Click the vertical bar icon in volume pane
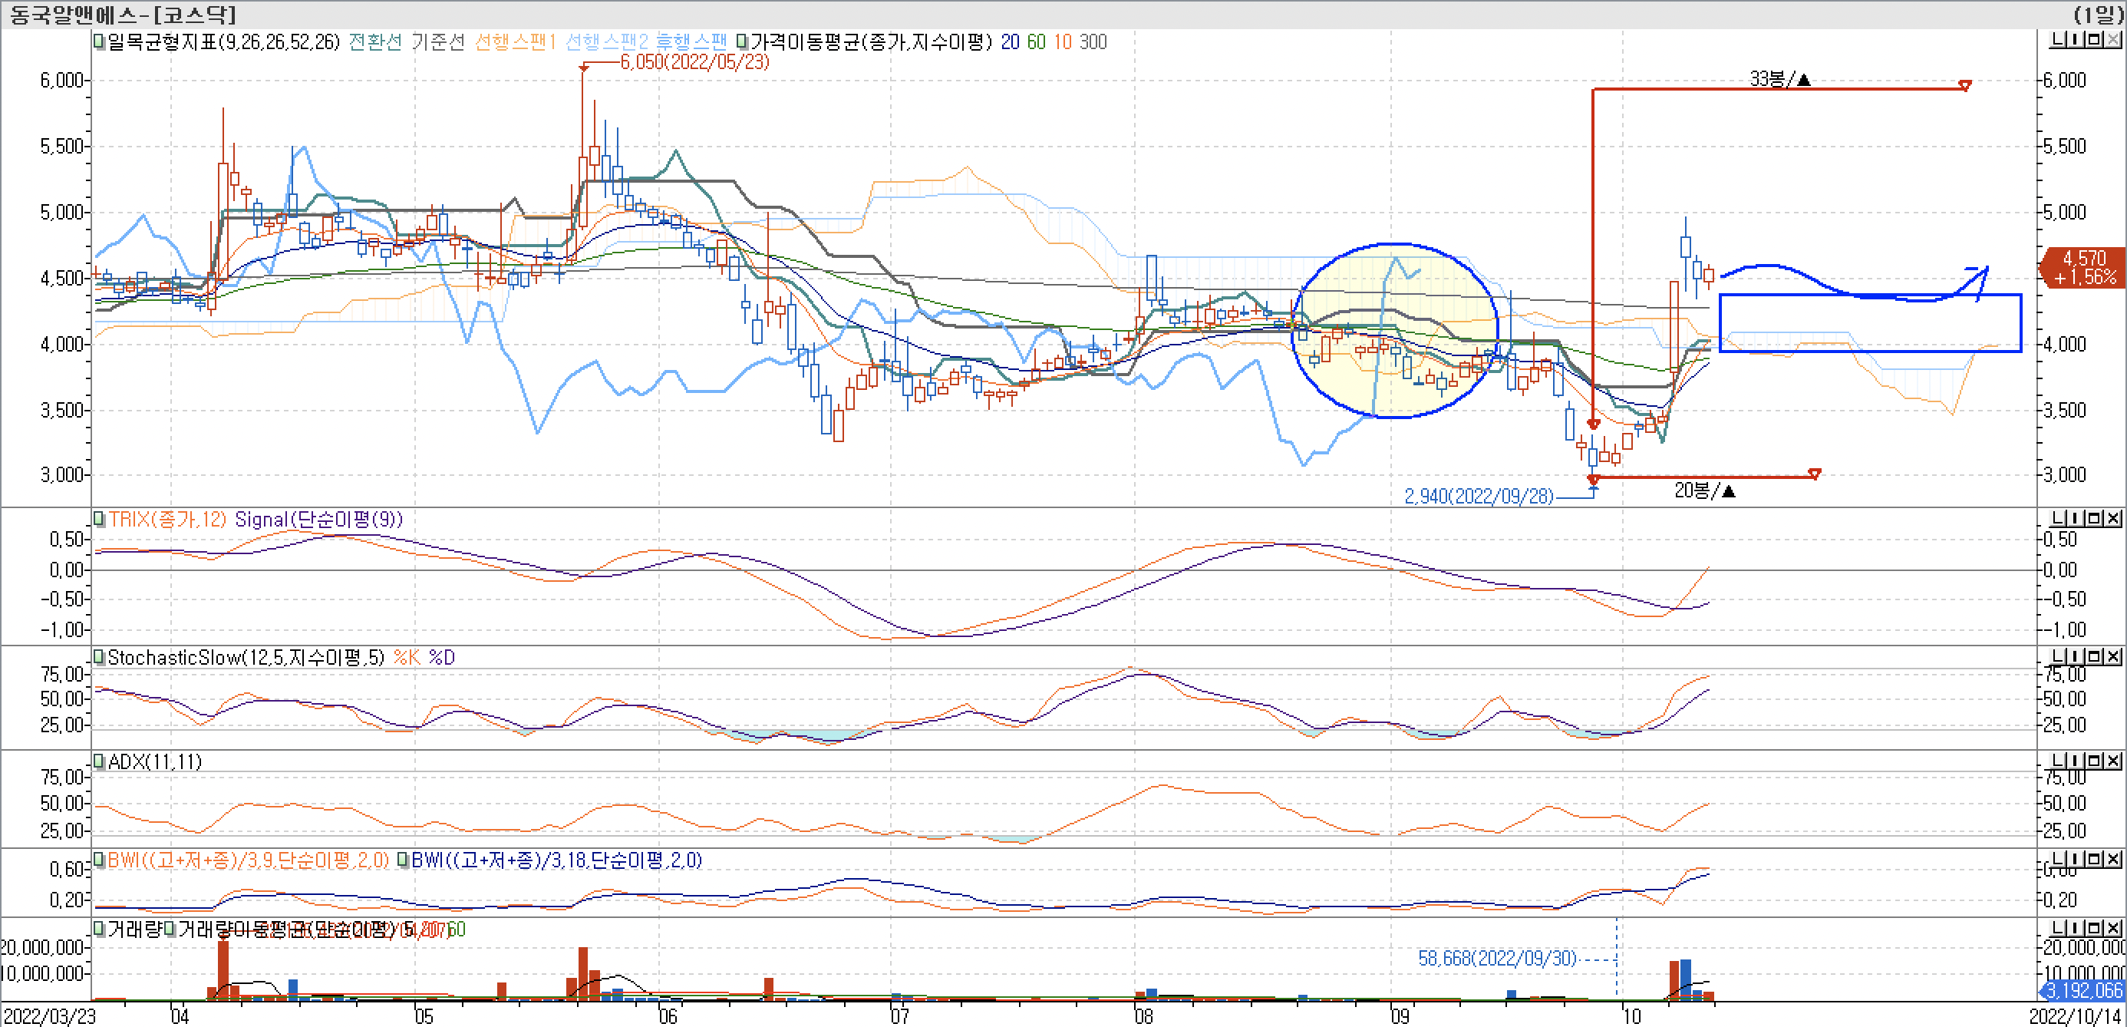The height and width of the screenshot is (1027, 2127). [2076, 928]
